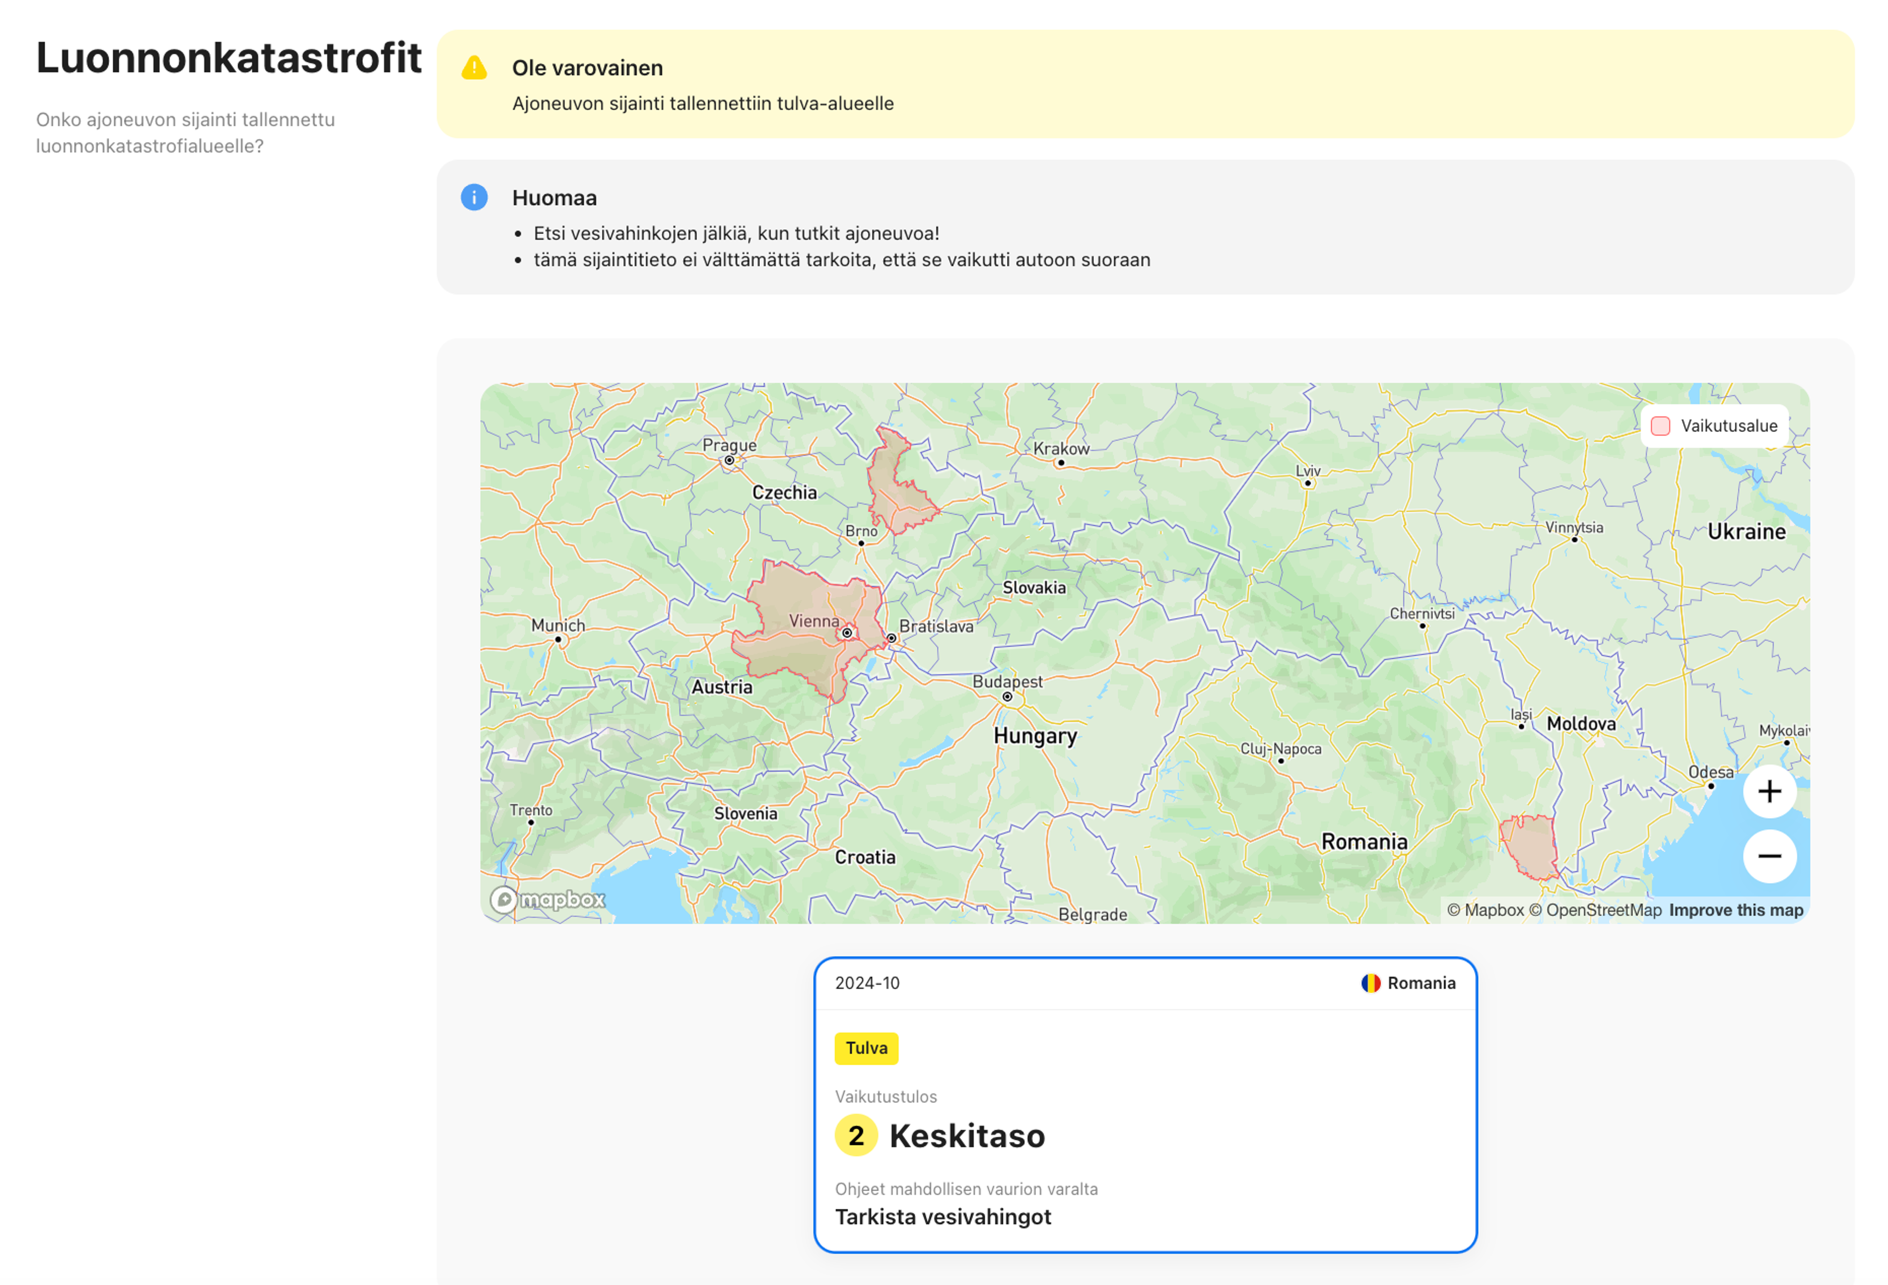Click the Tulva yellow tag

866,1048
